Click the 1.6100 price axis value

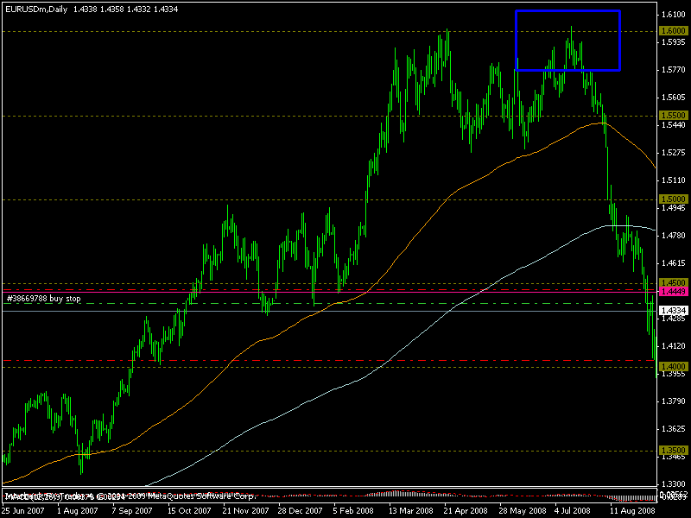click(673, 16)
